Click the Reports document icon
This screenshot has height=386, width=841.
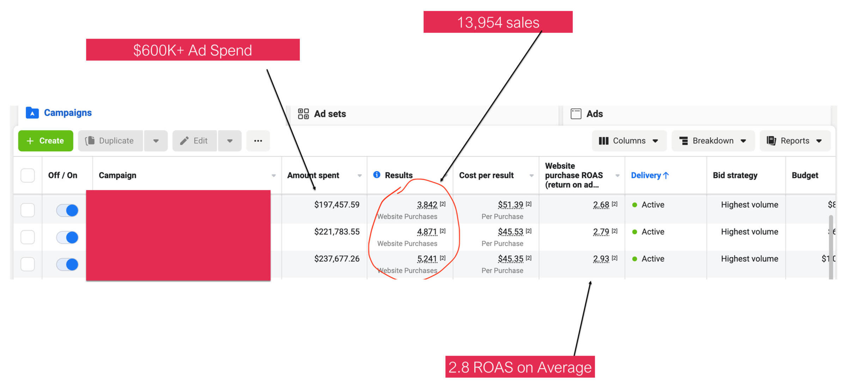771,141
